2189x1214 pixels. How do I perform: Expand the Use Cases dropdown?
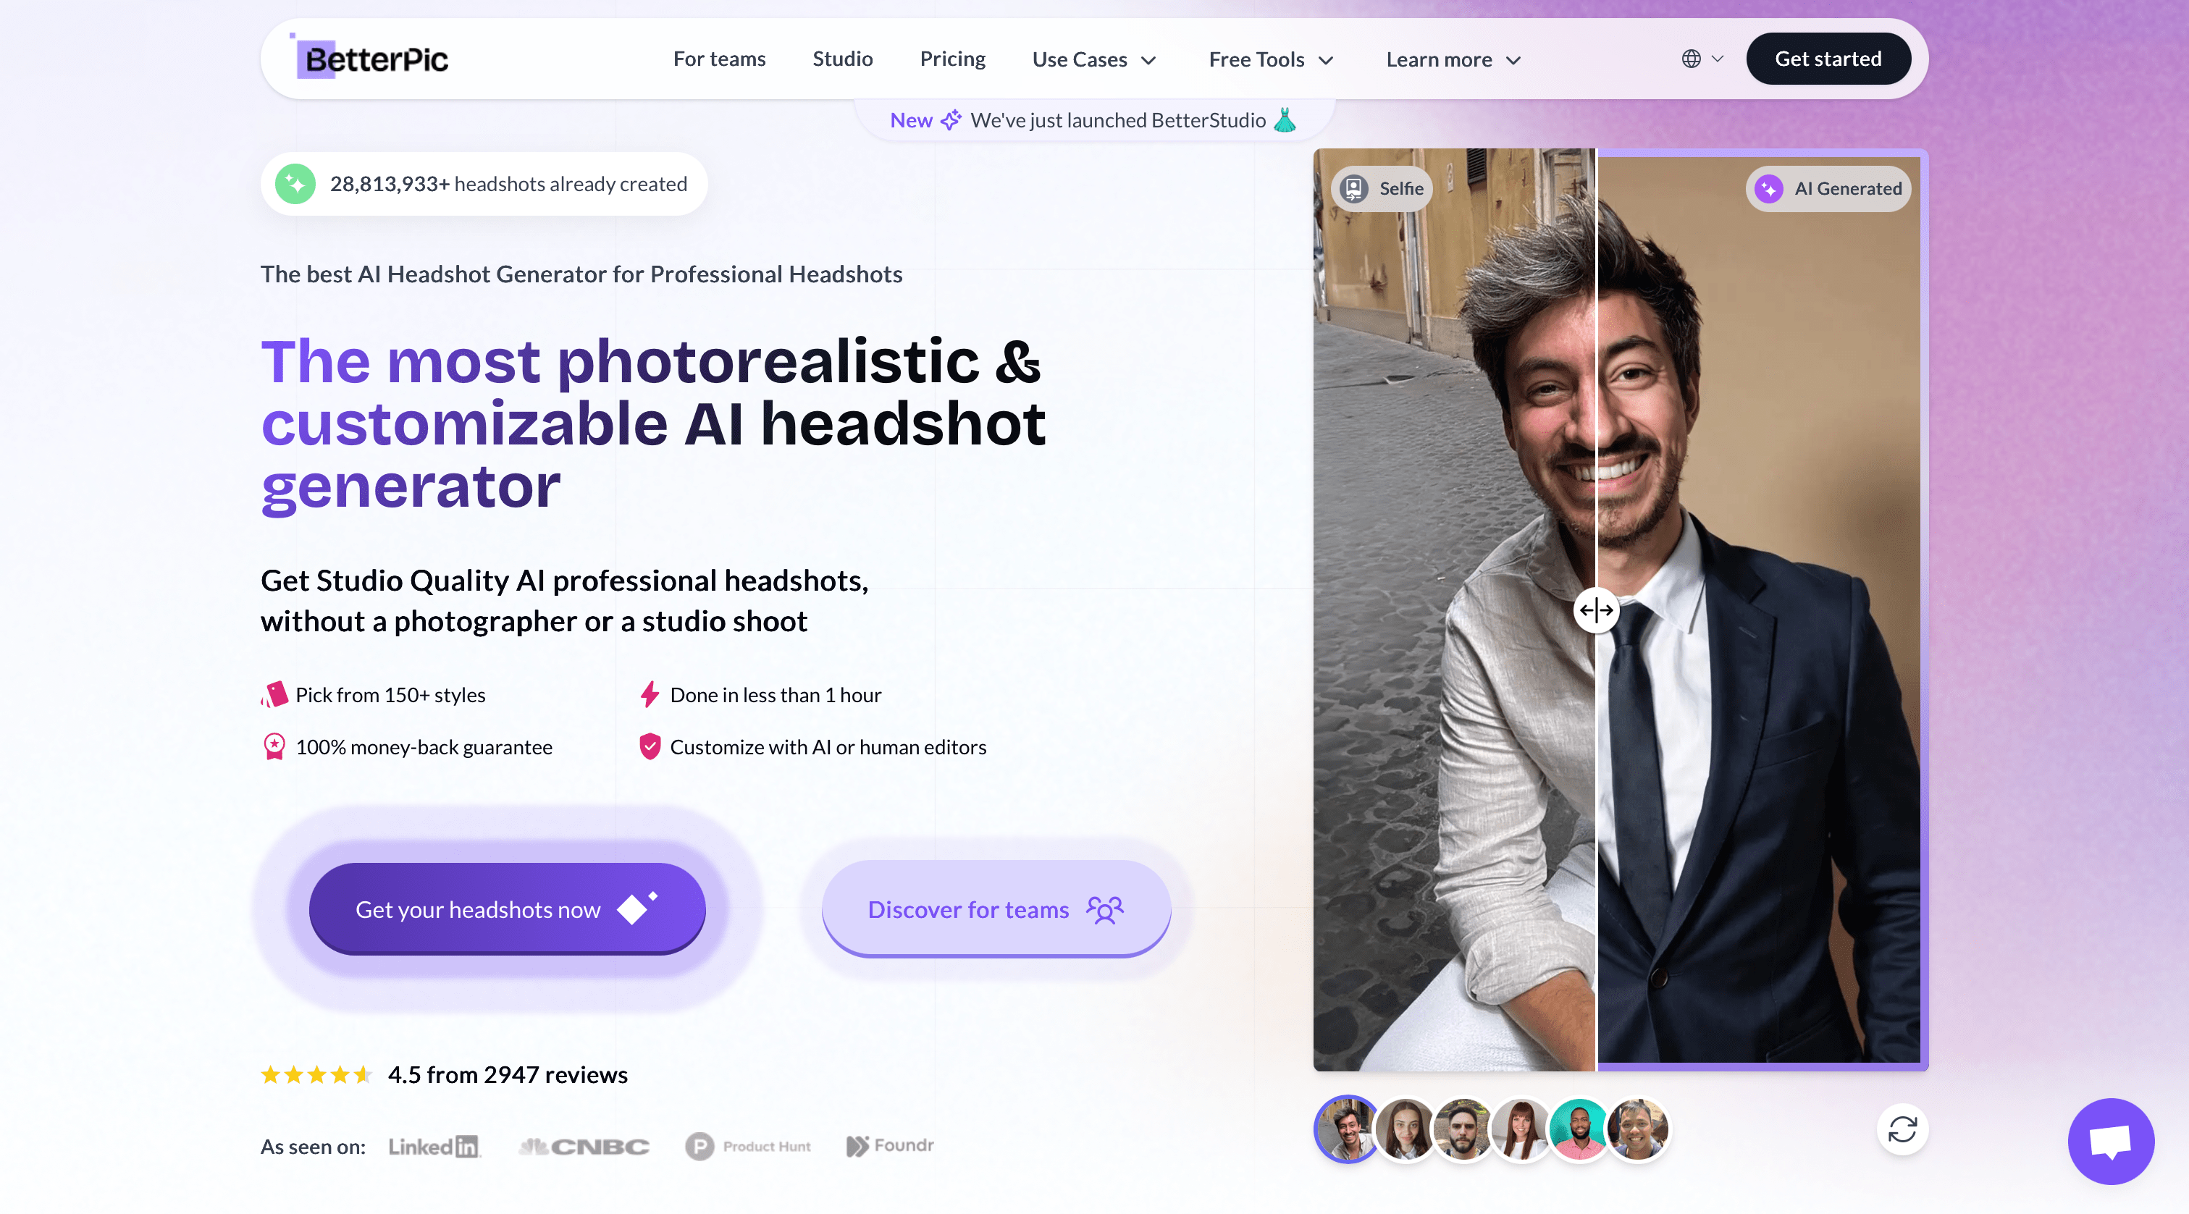coord(1093,59)
